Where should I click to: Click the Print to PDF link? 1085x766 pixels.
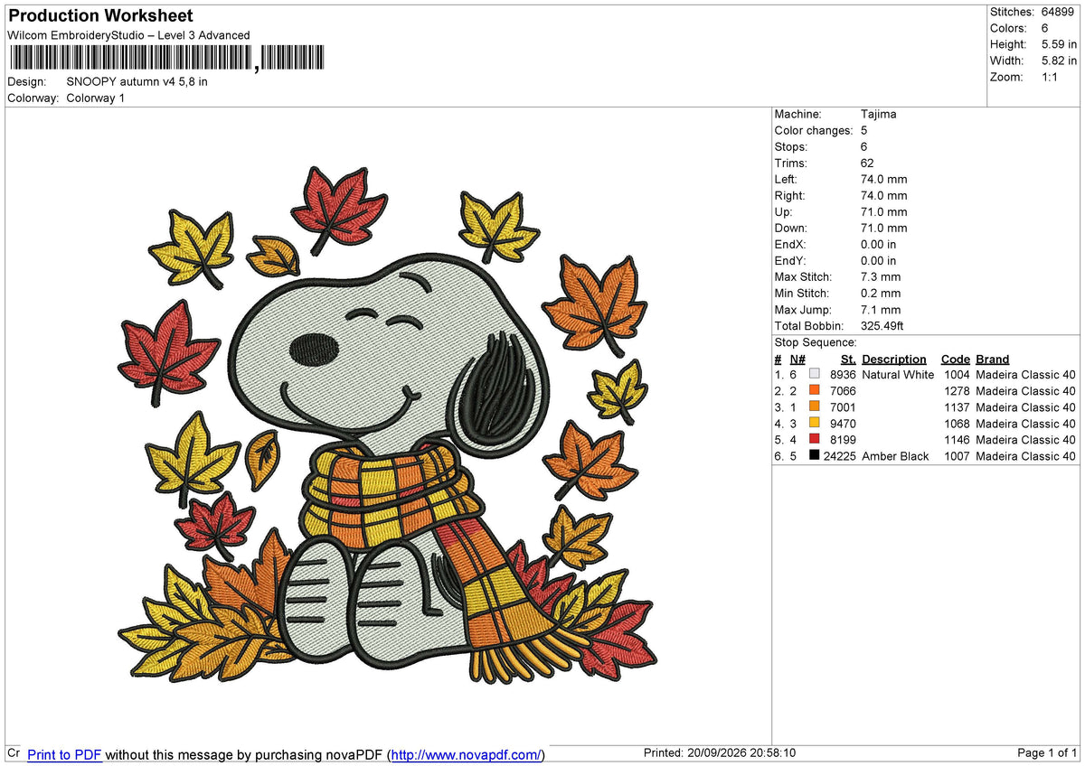coord(64,754)
